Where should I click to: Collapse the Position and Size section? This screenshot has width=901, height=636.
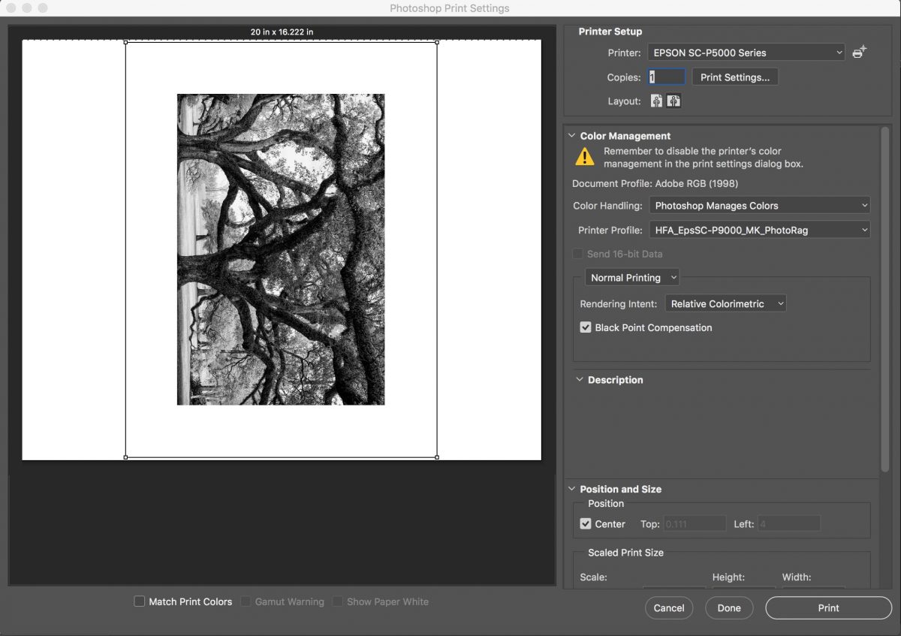click(577, 489)
